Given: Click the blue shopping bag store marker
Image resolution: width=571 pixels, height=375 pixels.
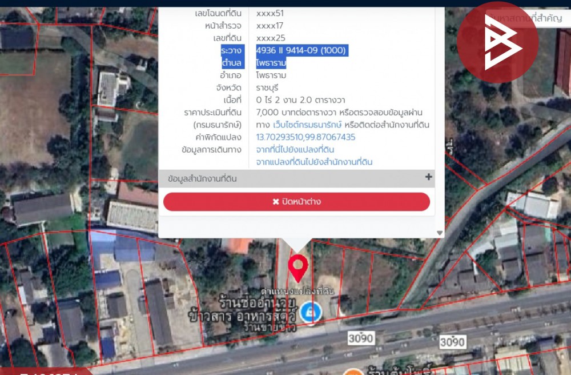Looking at the screenshot, I should tap(312, 312).
